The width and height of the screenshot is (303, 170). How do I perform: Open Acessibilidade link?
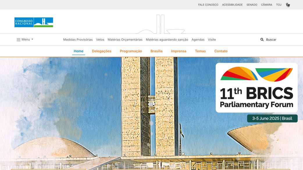pos(232,5)
